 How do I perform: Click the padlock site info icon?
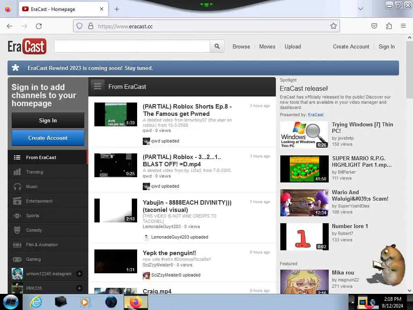pos(91,26)
